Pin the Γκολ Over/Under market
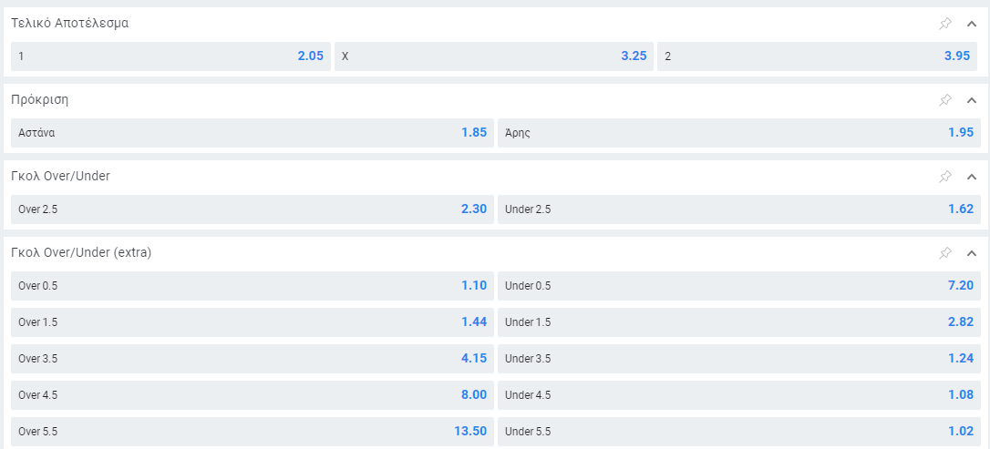The height and width of the screenshot is (449, 990). click(945, 177)
